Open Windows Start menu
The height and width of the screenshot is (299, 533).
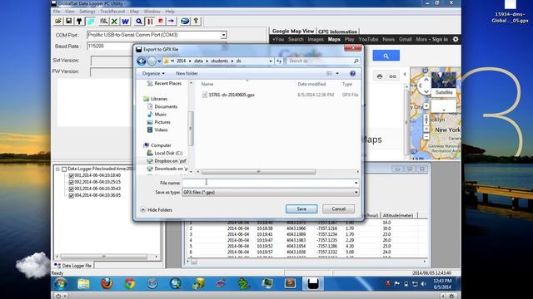point(61,283)
